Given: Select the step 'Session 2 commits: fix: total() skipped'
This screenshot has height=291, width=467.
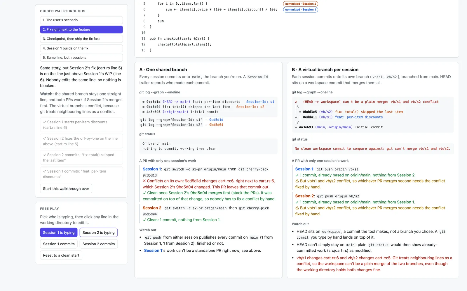Looking at the screenshot, I should point(81,157).
